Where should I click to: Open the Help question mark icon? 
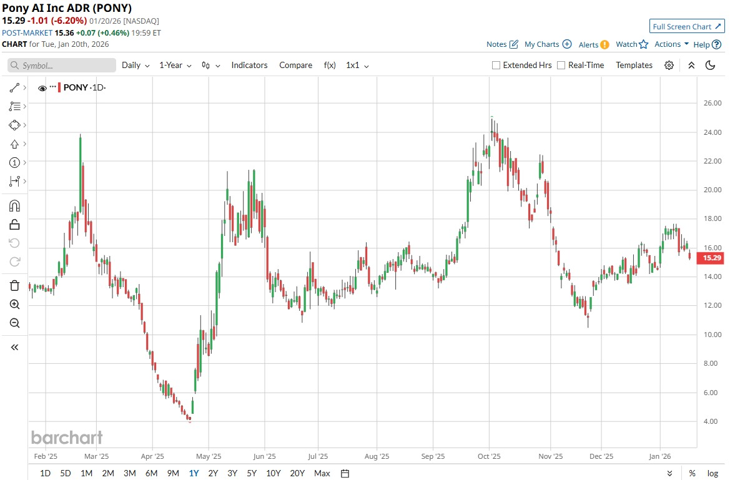coord(716,44)
